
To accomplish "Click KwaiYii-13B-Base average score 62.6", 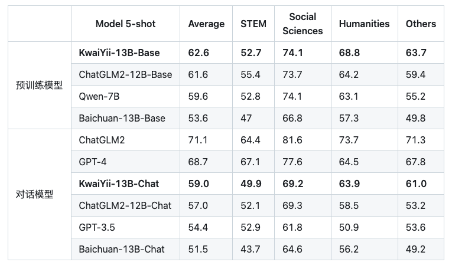I will pos(199,53).
